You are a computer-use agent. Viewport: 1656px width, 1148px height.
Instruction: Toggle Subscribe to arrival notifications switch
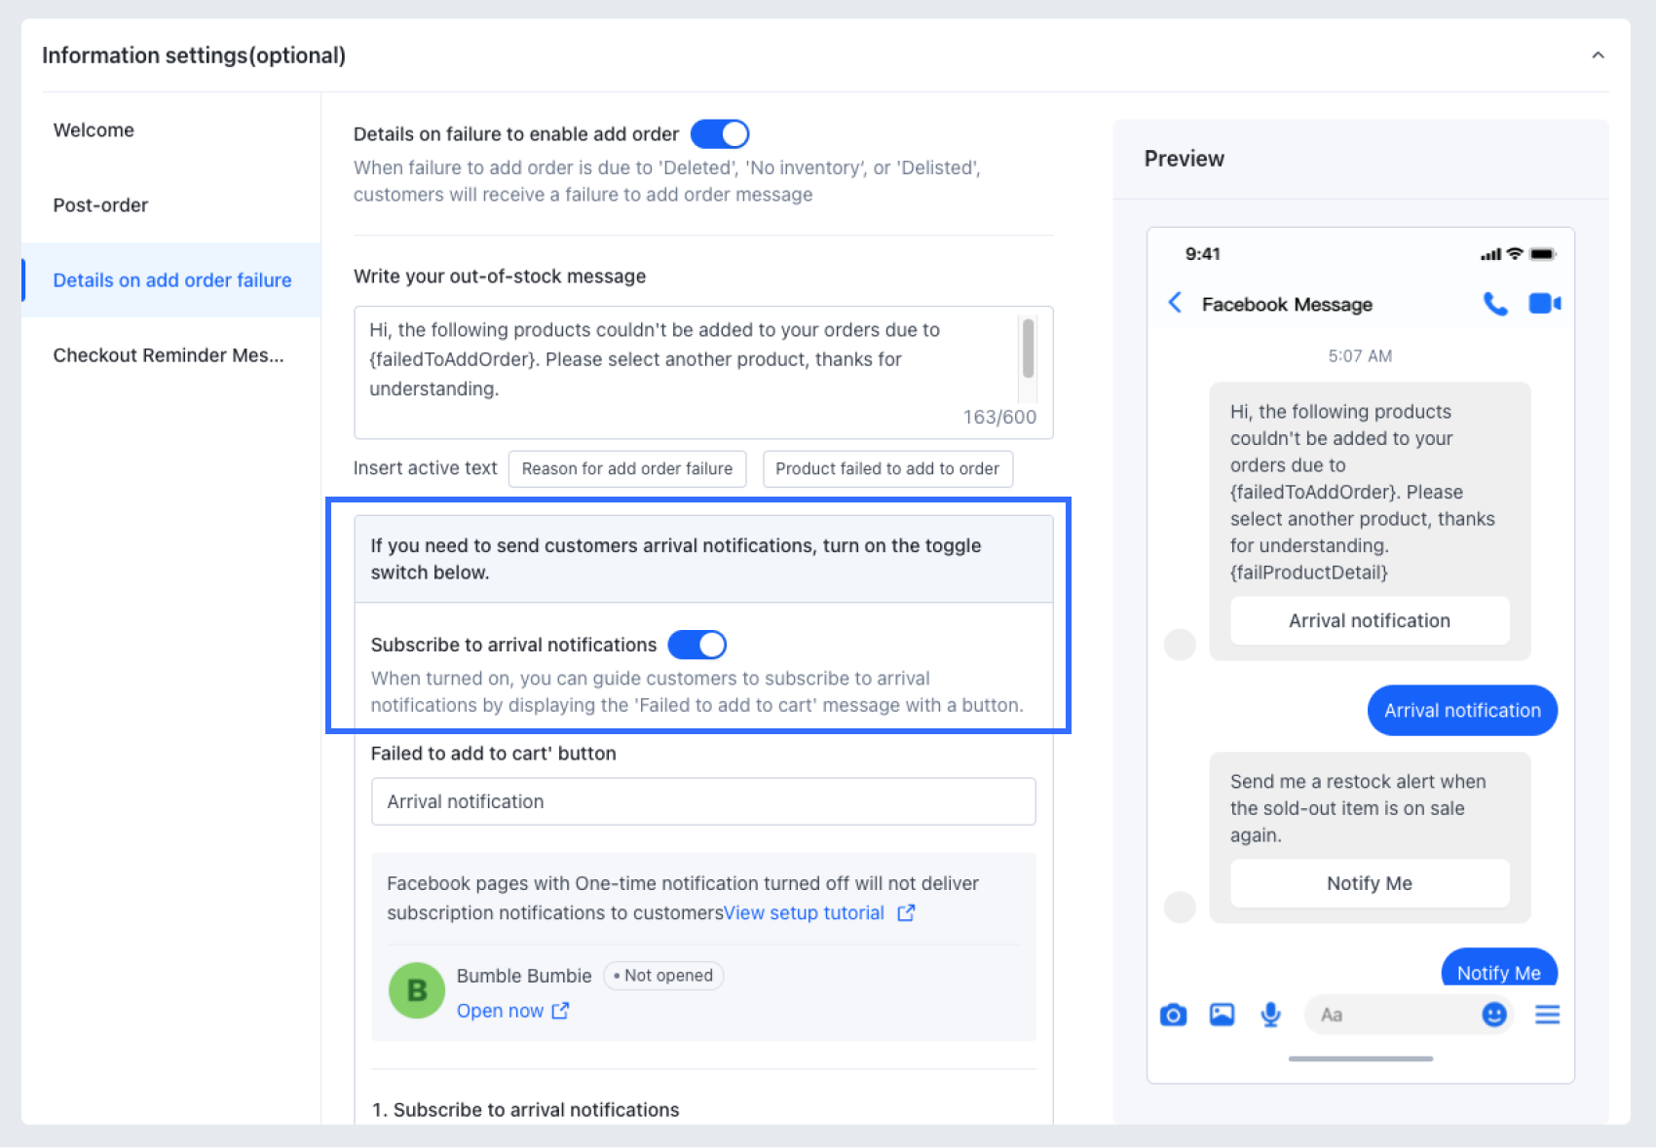pos(697,645)
